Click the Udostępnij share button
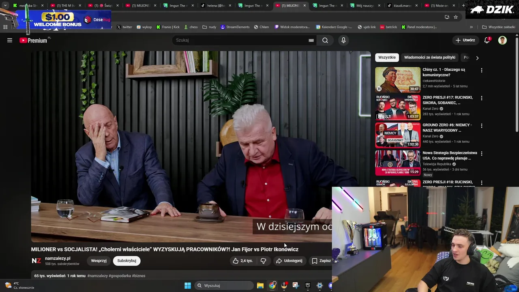This screenshot has width=519, height=292. tap(289, 261)
